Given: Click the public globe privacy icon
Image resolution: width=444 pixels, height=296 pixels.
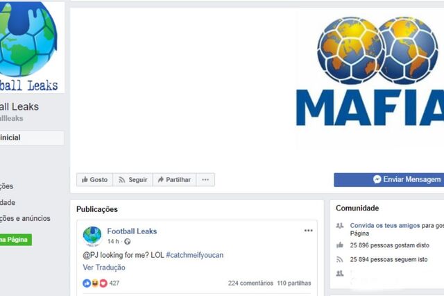Looking at the screenshot, I should point(128,242).
